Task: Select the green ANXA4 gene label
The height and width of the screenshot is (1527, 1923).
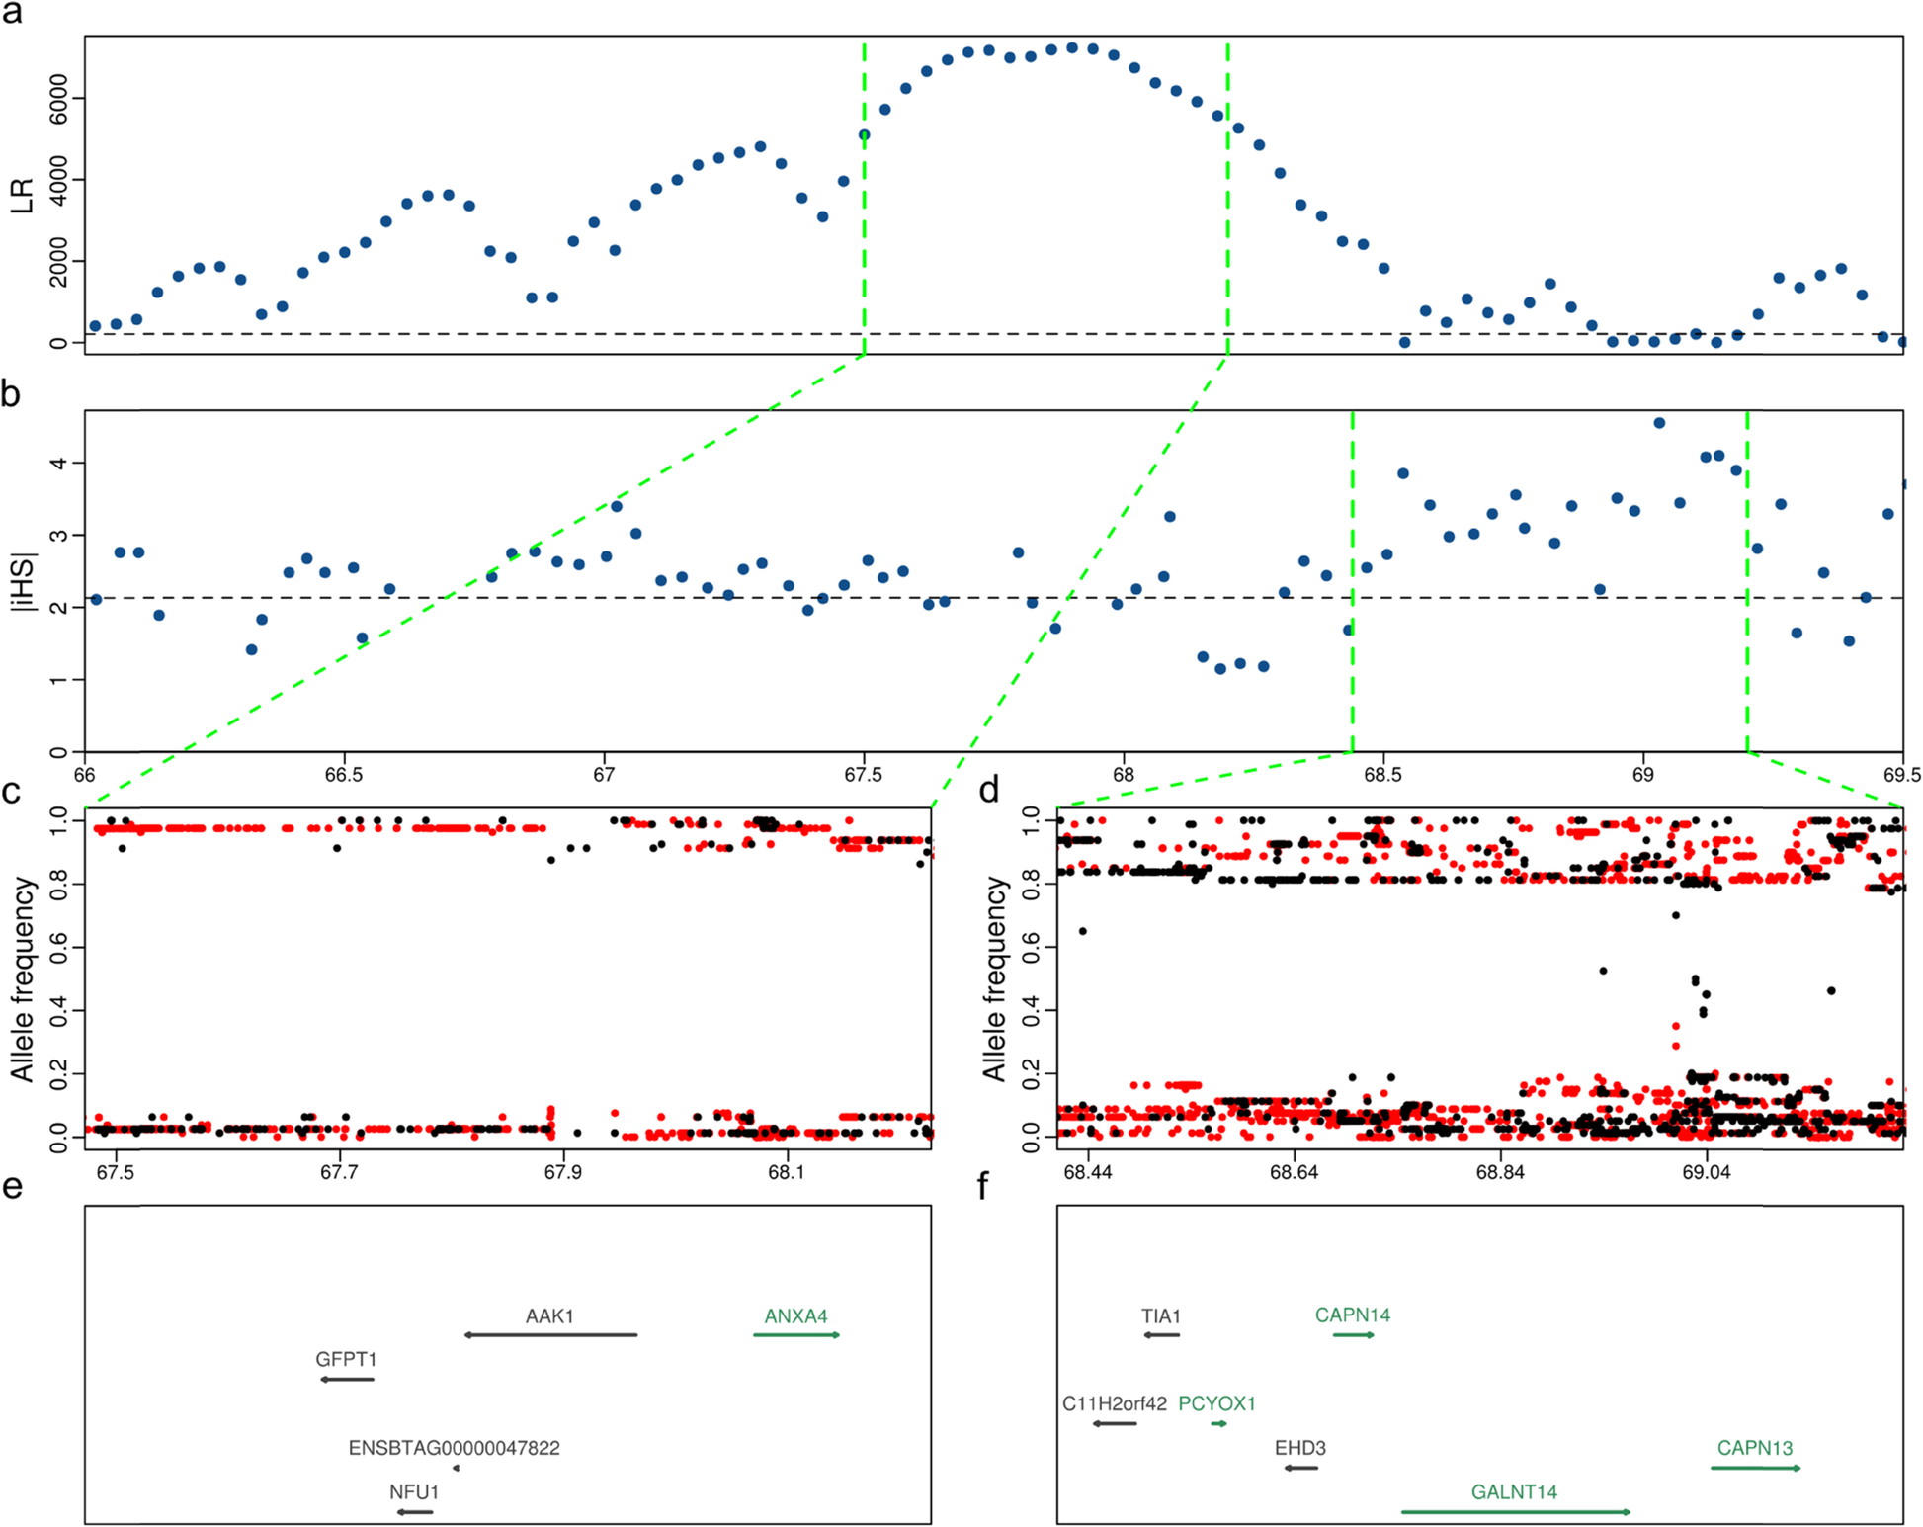Action: tap(795, 1316)
